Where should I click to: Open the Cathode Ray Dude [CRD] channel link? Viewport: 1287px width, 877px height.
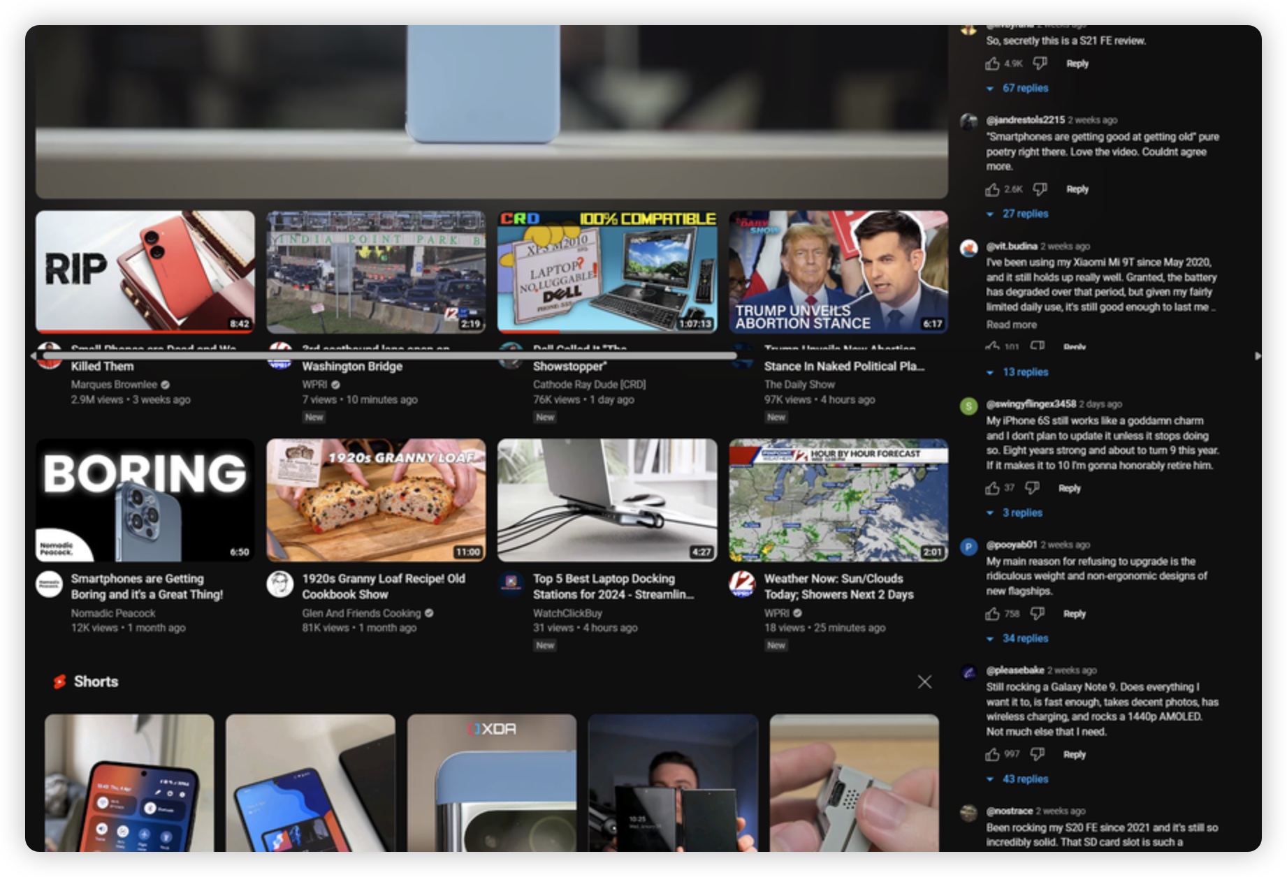pos(589,384)
